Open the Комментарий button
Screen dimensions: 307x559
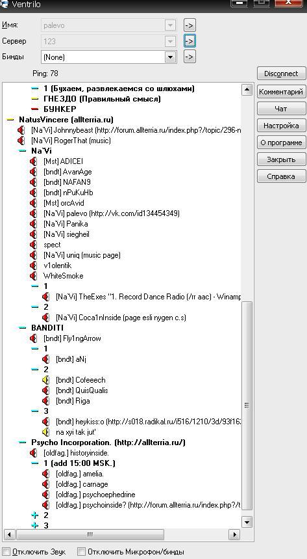point(282,92)
